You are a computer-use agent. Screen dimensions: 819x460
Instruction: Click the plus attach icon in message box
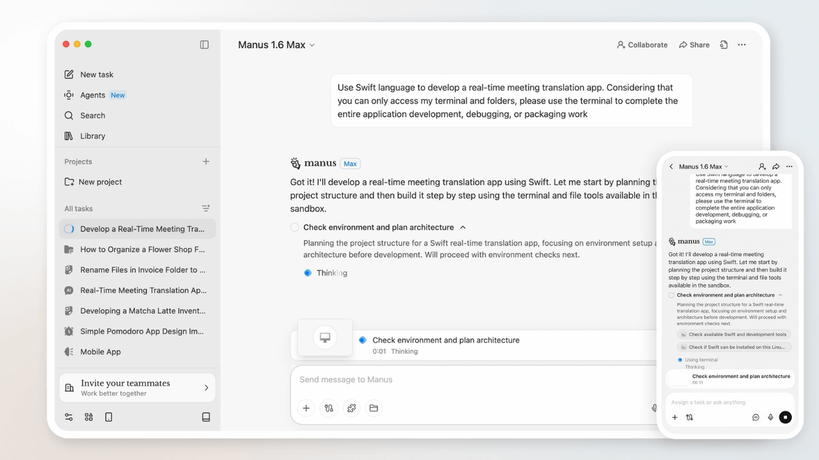(306, 408)
